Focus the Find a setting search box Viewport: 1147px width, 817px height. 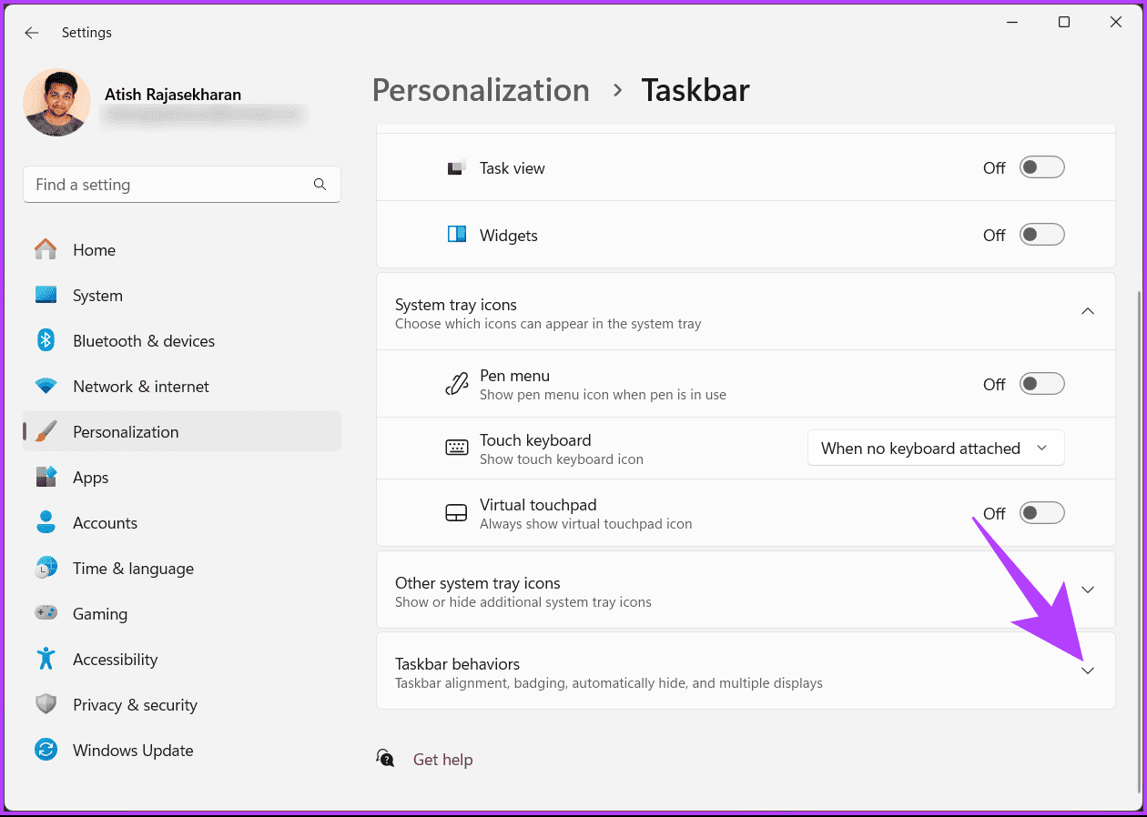182,184
